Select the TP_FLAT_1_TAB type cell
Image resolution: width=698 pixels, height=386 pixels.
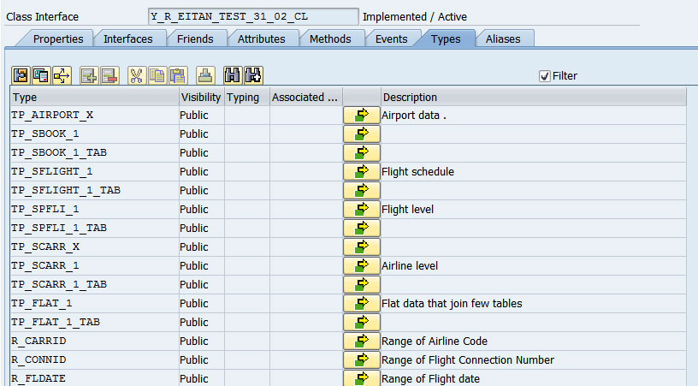[94, 322]
